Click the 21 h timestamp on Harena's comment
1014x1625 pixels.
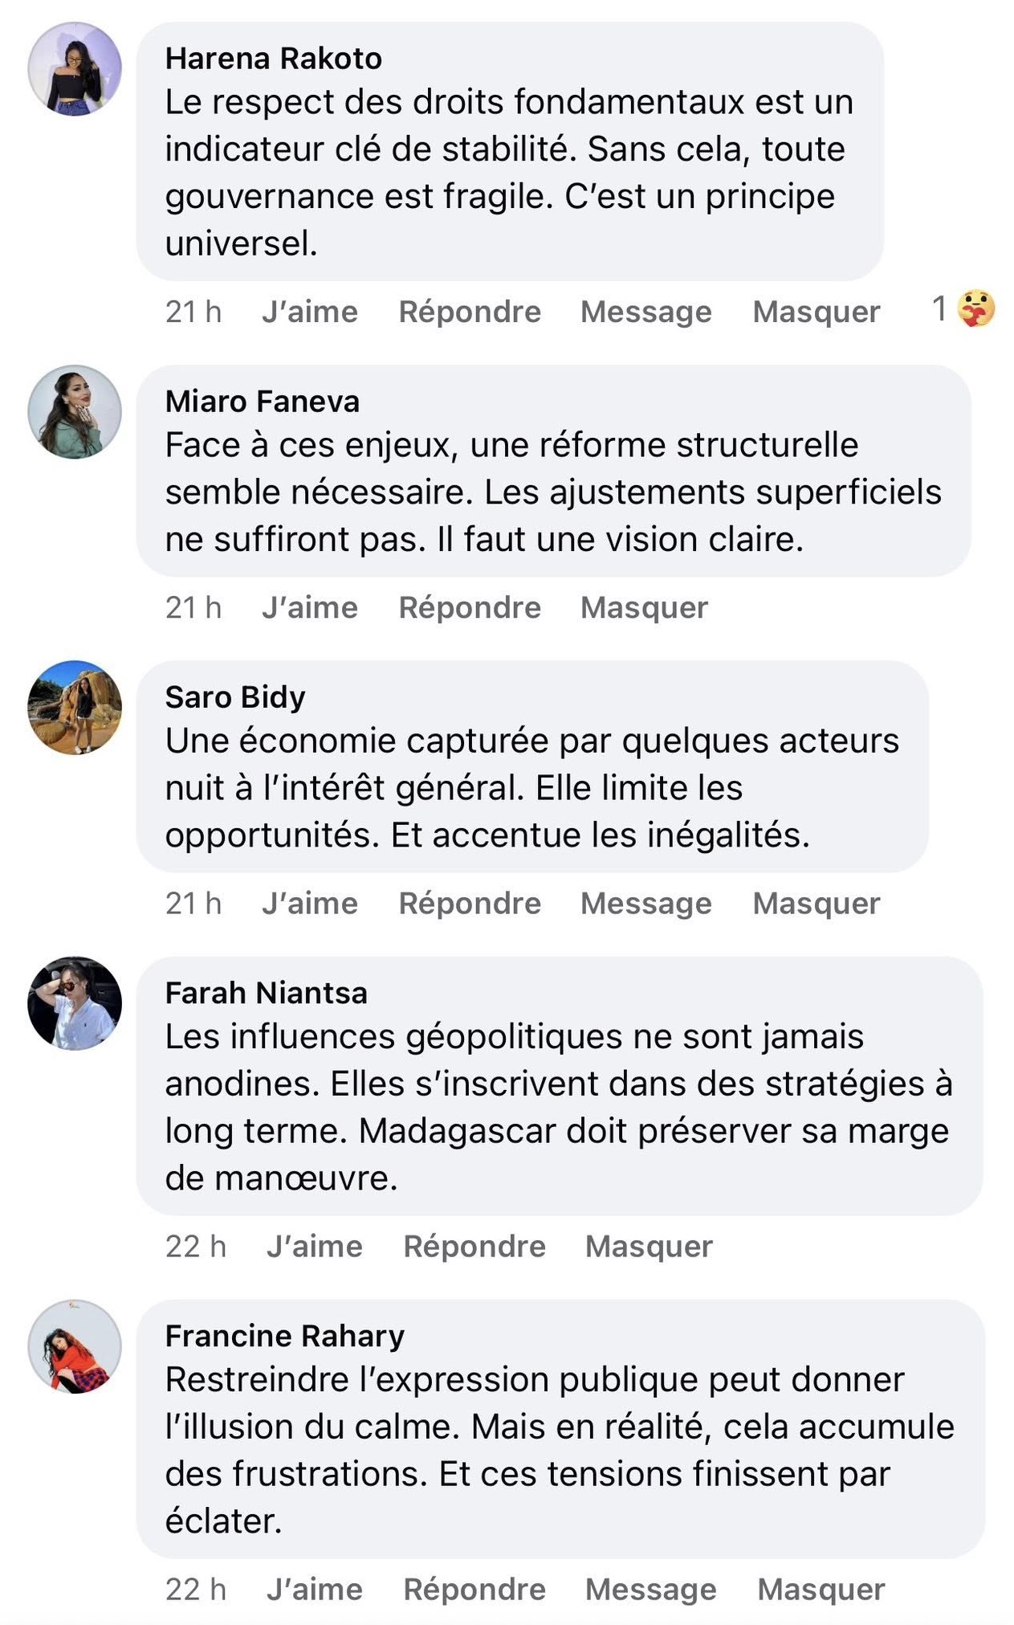[x=193, y=312]
